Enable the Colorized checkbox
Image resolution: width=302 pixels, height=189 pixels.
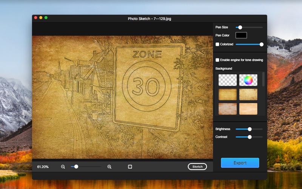click(217, 45)
